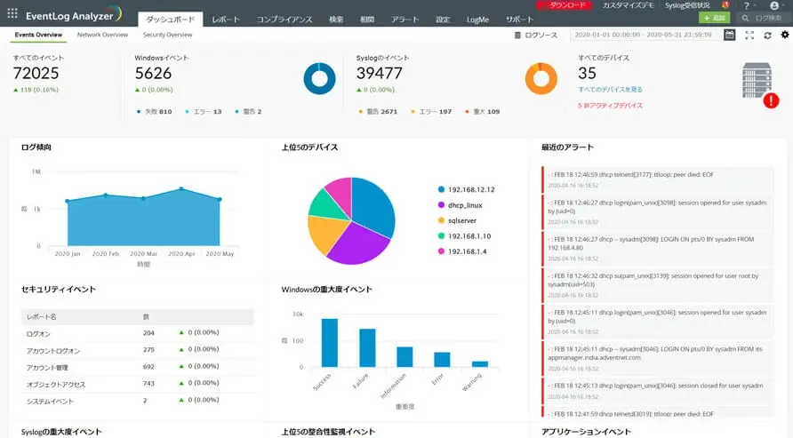
Task: Open the apps grid menu icon
Action: (12, 13)
